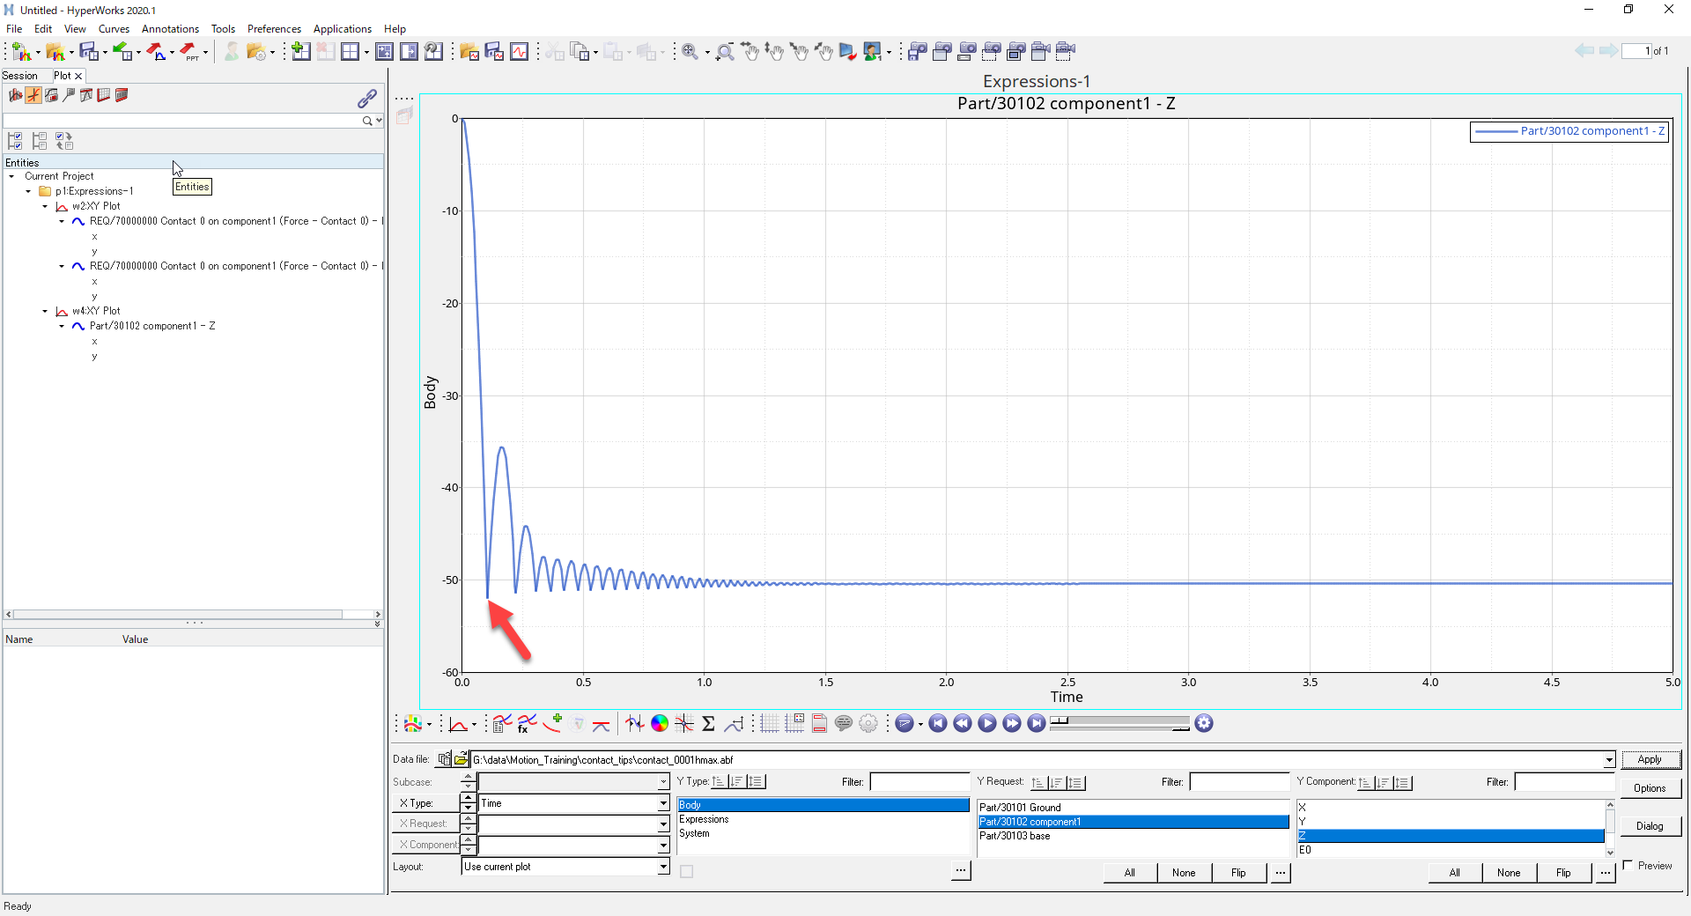Screen dimensions: 1691x916
Task: Collapse the Part/30102 component1 - Z curve node
Action: pyautogui.click(x=63, y=326)
